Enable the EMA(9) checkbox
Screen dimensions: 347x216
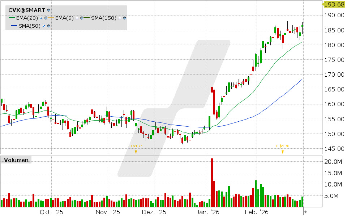coord(77,18)
